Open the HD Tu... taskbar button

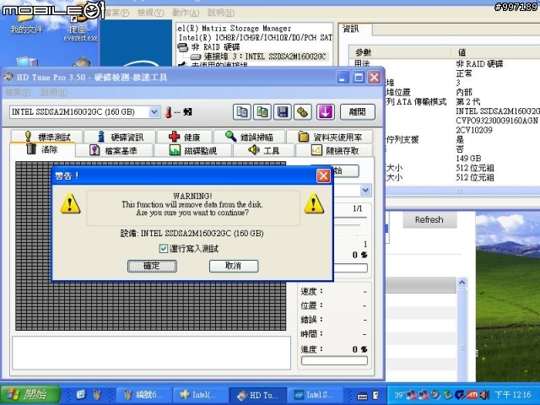[258, 395]
